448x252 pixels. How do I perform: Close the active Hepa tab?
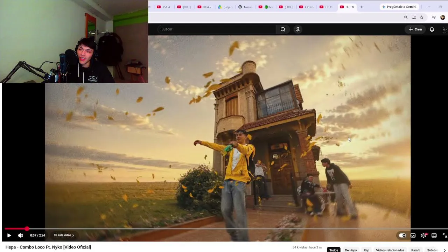[x=353, y=7]
